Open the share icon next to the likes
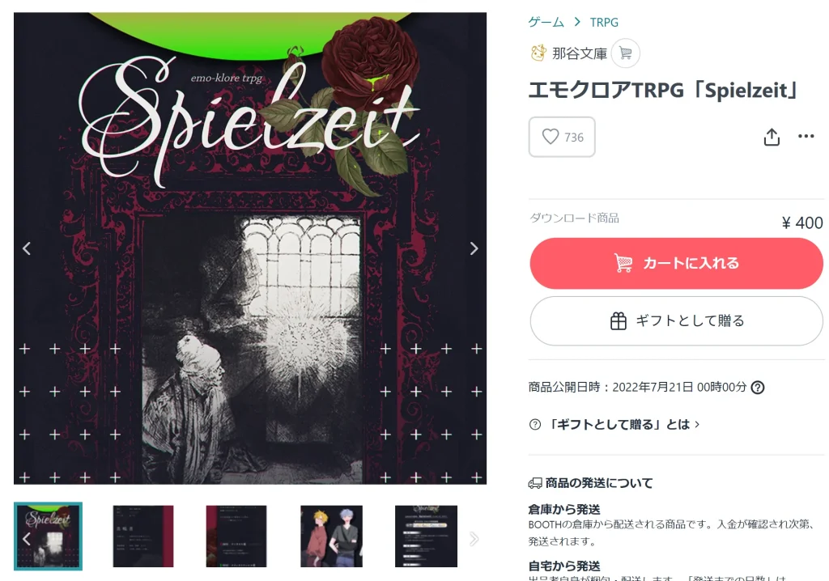 point(772,137)
